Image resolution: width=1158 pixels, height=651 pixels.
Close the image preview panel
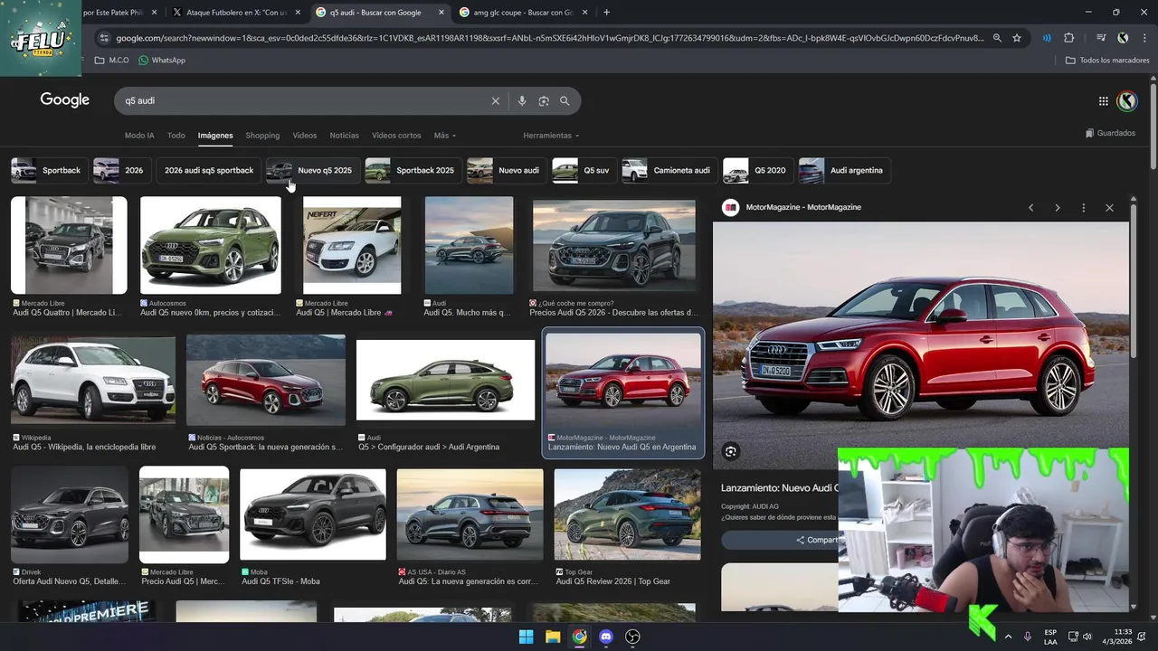[1109, 208]
